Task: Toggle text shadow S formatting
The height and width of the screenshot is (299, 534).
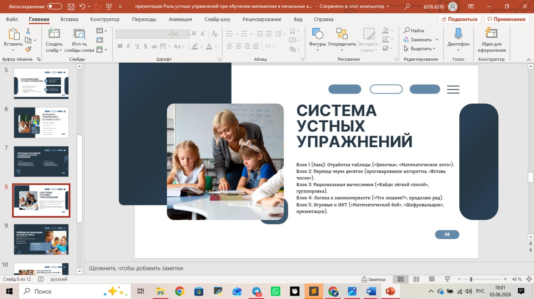Action: point(145,46)
